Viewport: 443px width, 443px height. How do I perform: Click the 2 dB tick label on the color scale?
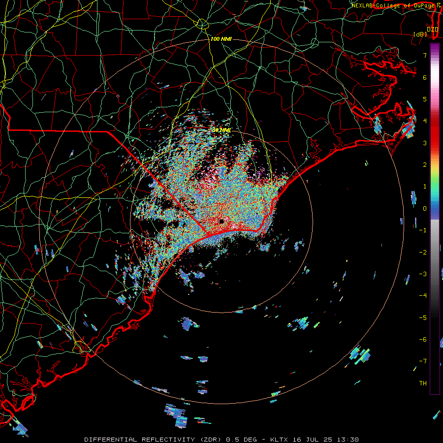[425, 165]
